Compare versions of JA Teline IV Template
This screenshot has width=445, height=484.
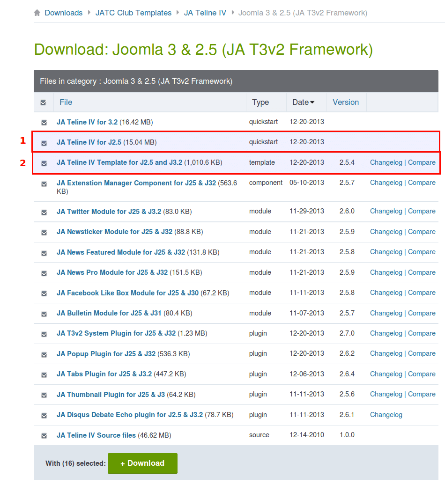pyautogui.click(x=422, y=162)
